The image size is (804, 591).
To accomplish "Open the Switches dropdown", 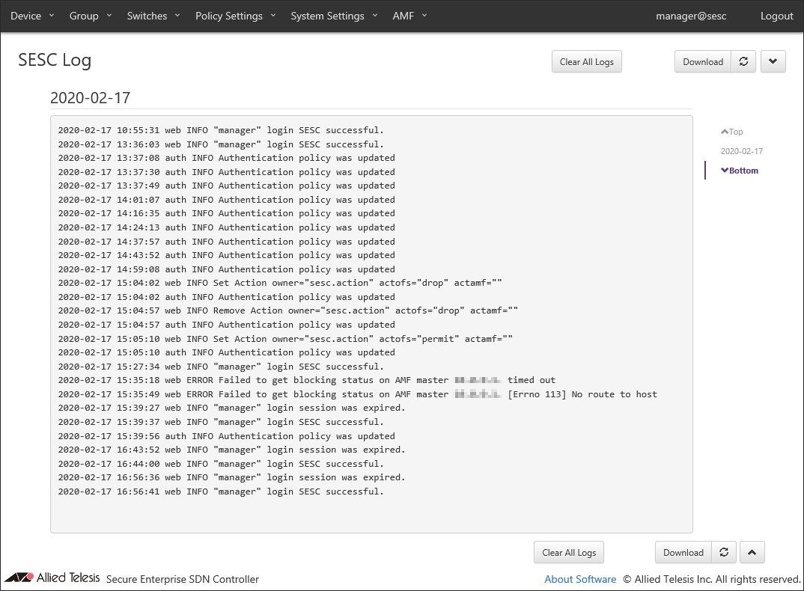I will [153, 16].
